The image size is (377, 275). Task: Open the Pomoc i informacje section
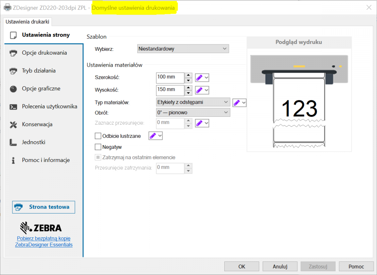(44, 160)
